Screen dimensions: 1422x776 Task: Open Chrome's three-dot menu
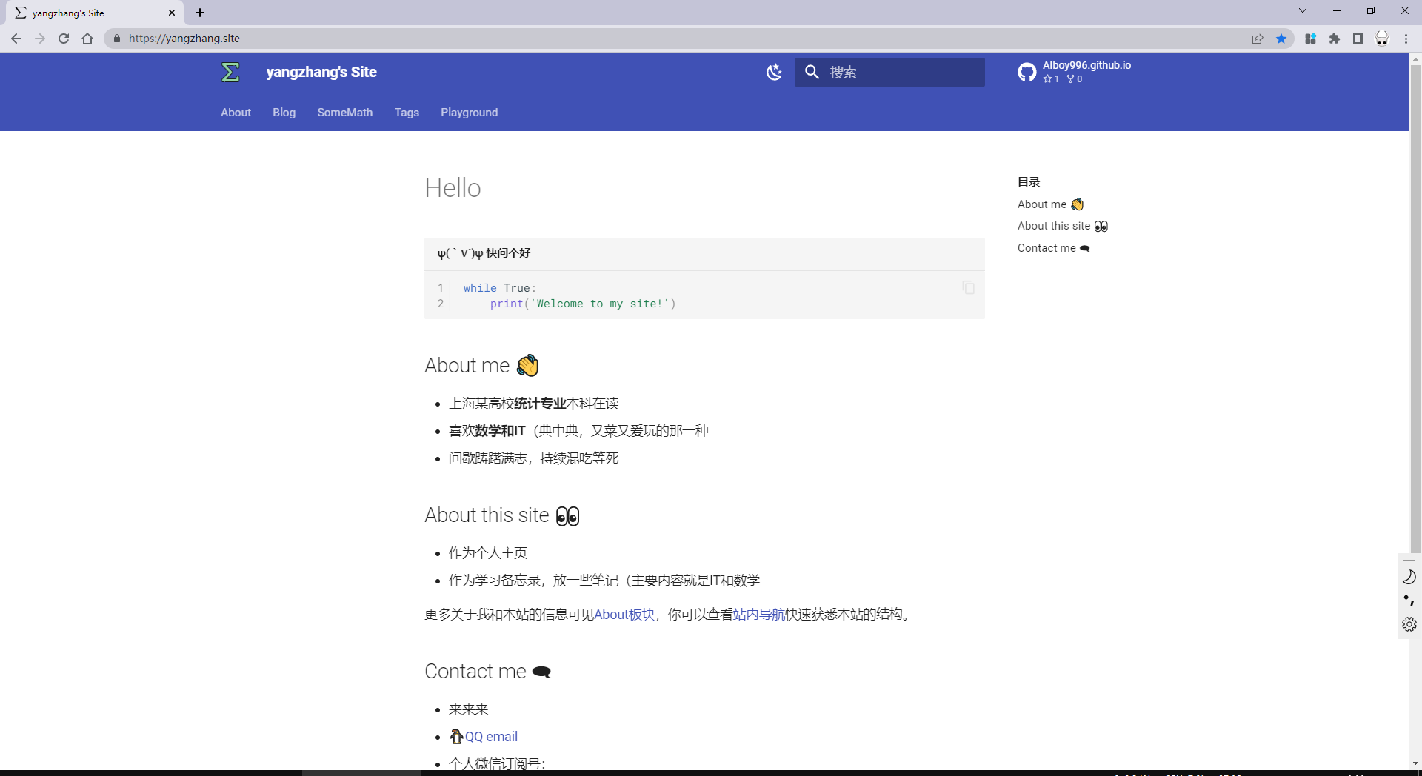(x=1406, y=39)
